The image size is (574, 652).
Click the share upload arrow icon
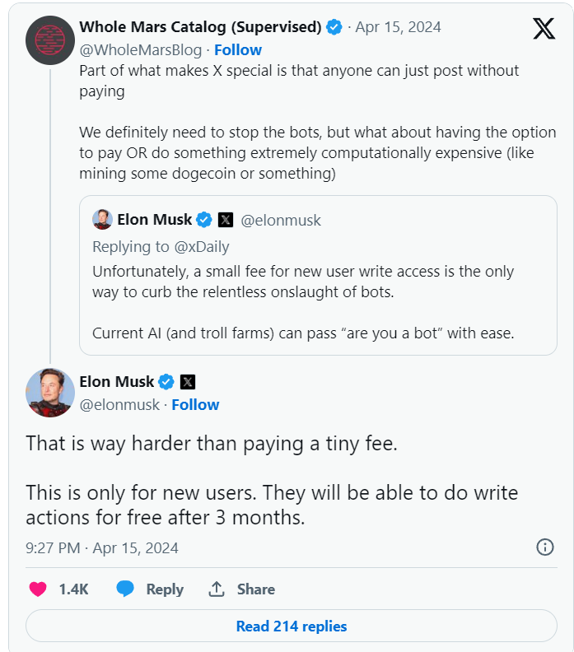217,589
